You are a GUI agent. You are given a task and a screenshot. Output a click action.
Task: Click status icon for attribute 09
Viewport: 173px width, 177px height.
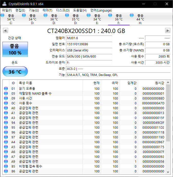(6, 98)
